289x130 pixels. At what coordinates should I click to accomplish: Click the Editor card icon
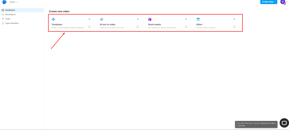[x=198, y=19]
